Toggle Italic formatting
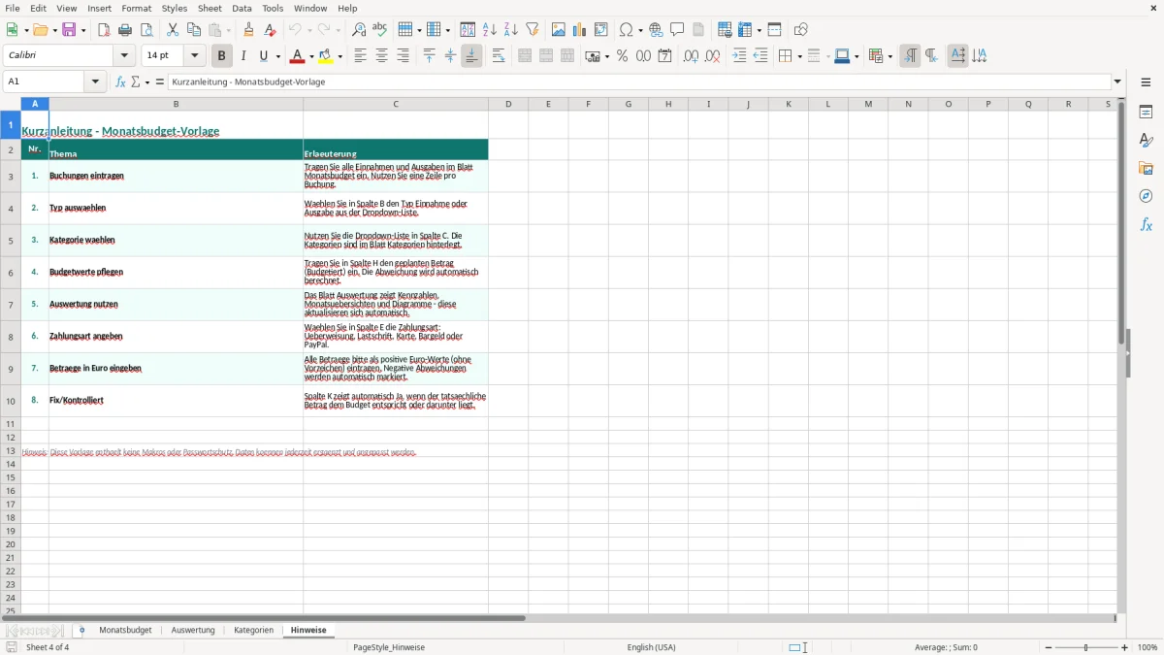Viewport: 1164px width, 655px height. click(242, 56)
